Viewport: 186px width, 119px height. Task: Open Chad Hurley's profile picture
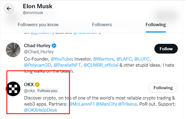tap(13, 50)
